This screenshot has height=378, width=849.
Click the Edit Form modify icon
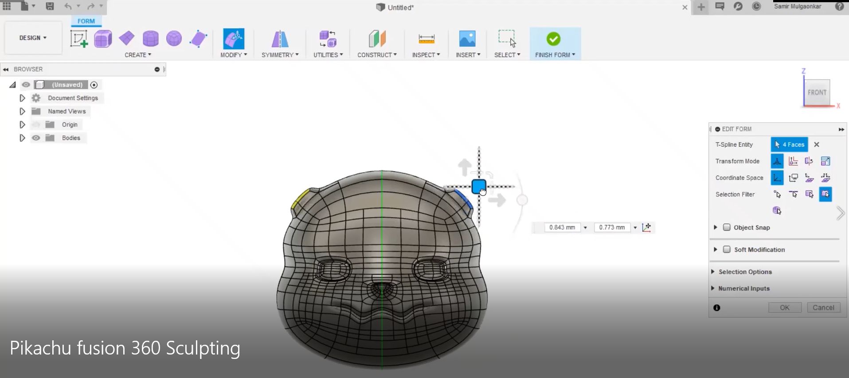coord(234,39)
